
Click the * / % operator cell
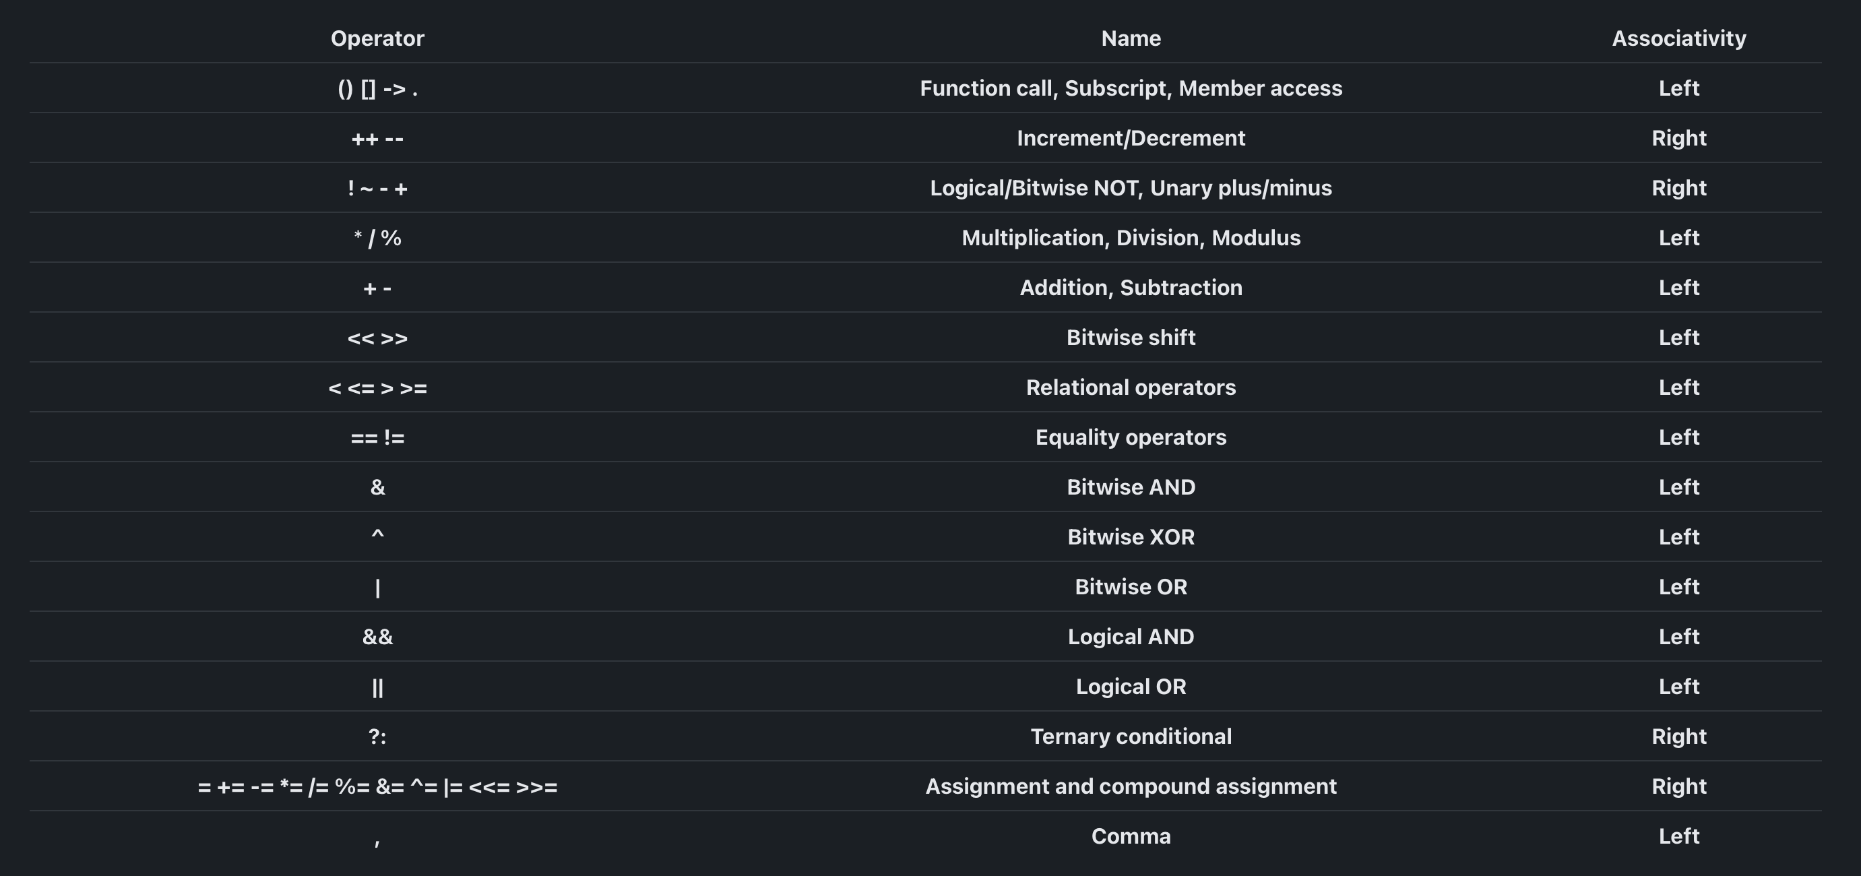click(377, 238)
